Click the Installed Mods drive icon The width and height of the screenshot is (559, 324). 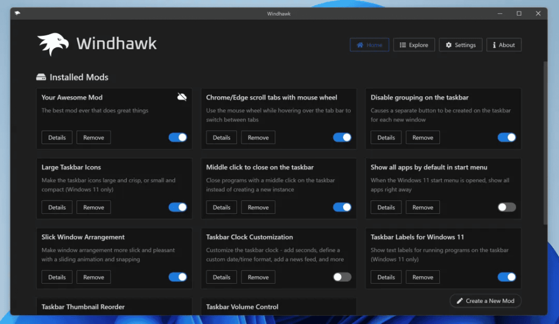[41, 77]
